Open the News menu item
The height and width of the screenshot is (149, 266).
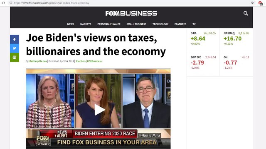click(x=71, y=24)
